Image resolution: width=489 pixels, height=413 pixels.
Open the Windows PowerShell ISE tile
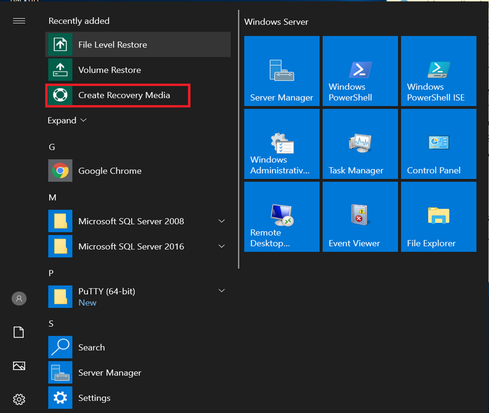[x=438, y=71]
